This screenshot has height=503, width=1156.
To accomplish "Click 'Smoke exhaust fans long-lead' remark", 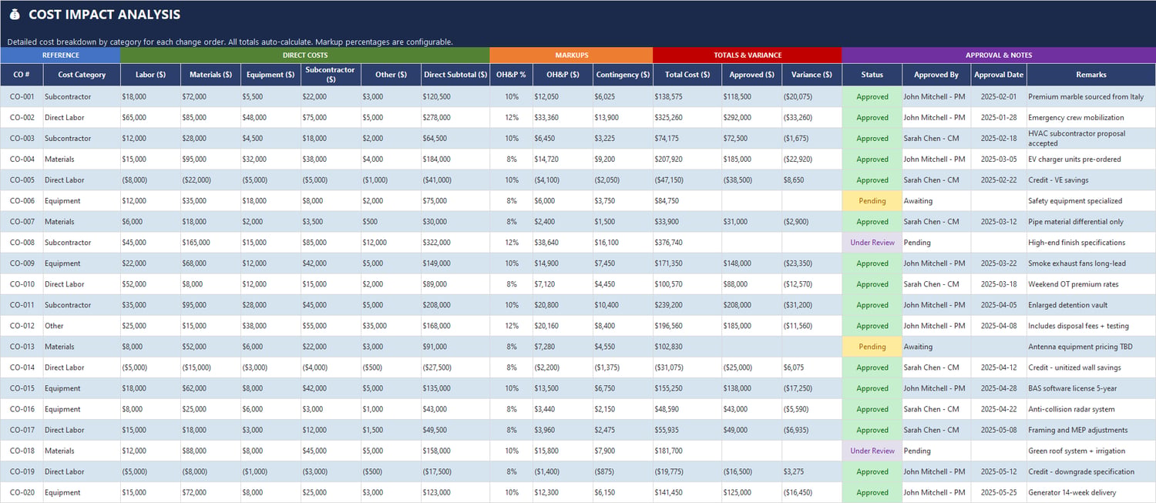I will pos(1091,263).
